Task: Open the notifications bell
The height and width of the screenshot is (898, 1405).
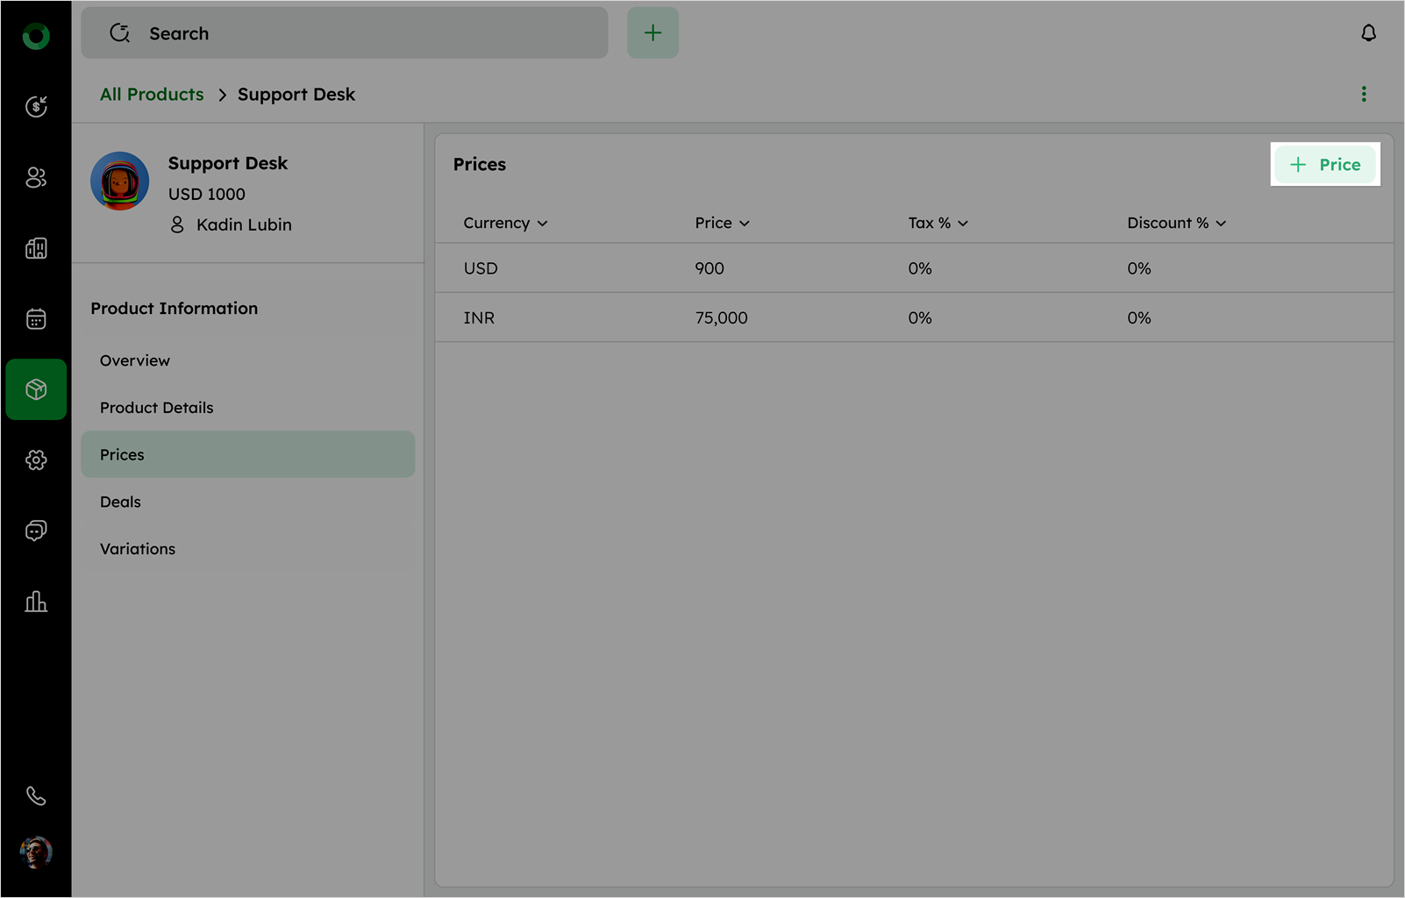Action: pos(1368,33)
